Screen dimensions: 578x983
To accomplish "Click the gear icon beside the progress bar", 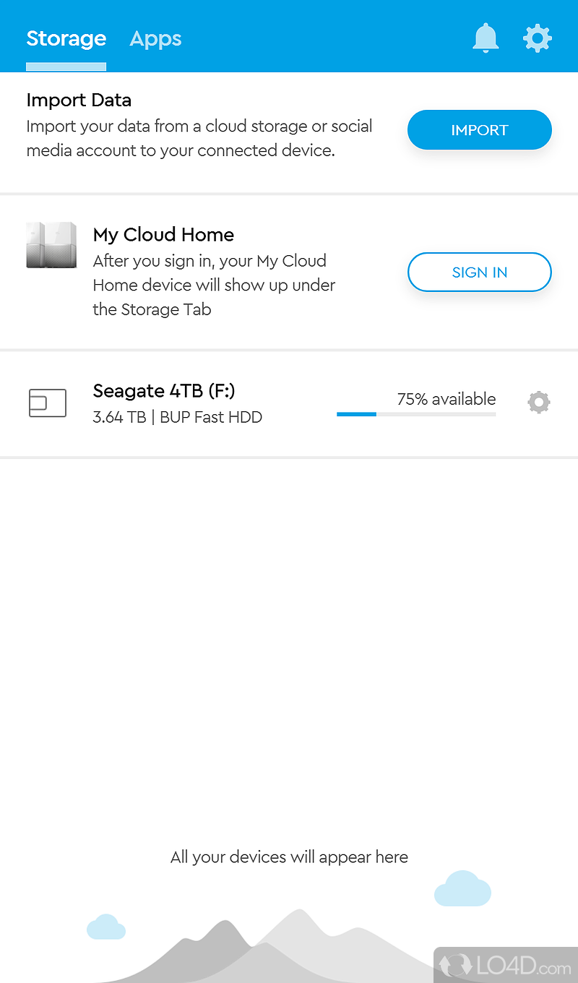I will point(538,402).
